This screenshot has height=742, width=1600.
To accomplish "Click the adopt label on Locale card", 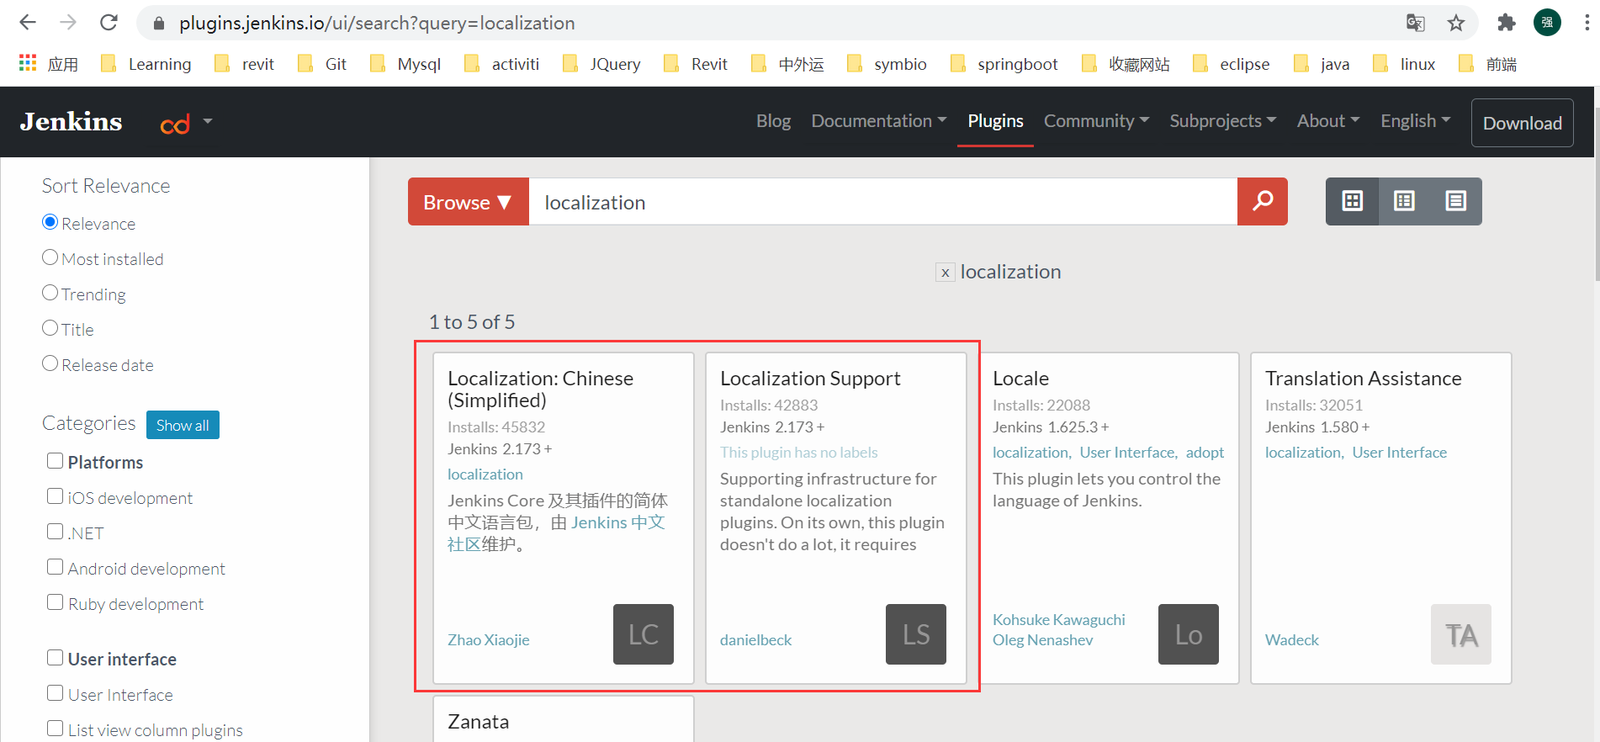I will coord(1205,453).
